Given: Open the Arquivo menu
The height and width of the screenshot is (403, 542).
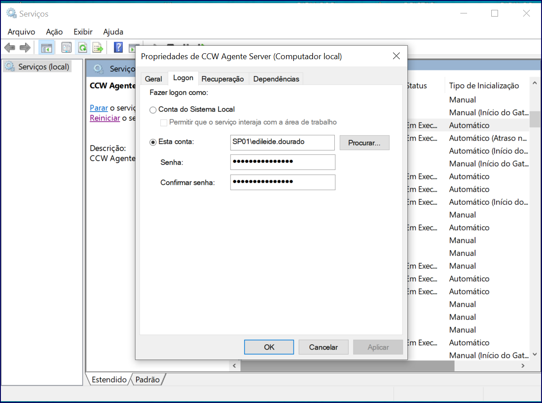Looking at the screenshot, I should pos(21,32).
